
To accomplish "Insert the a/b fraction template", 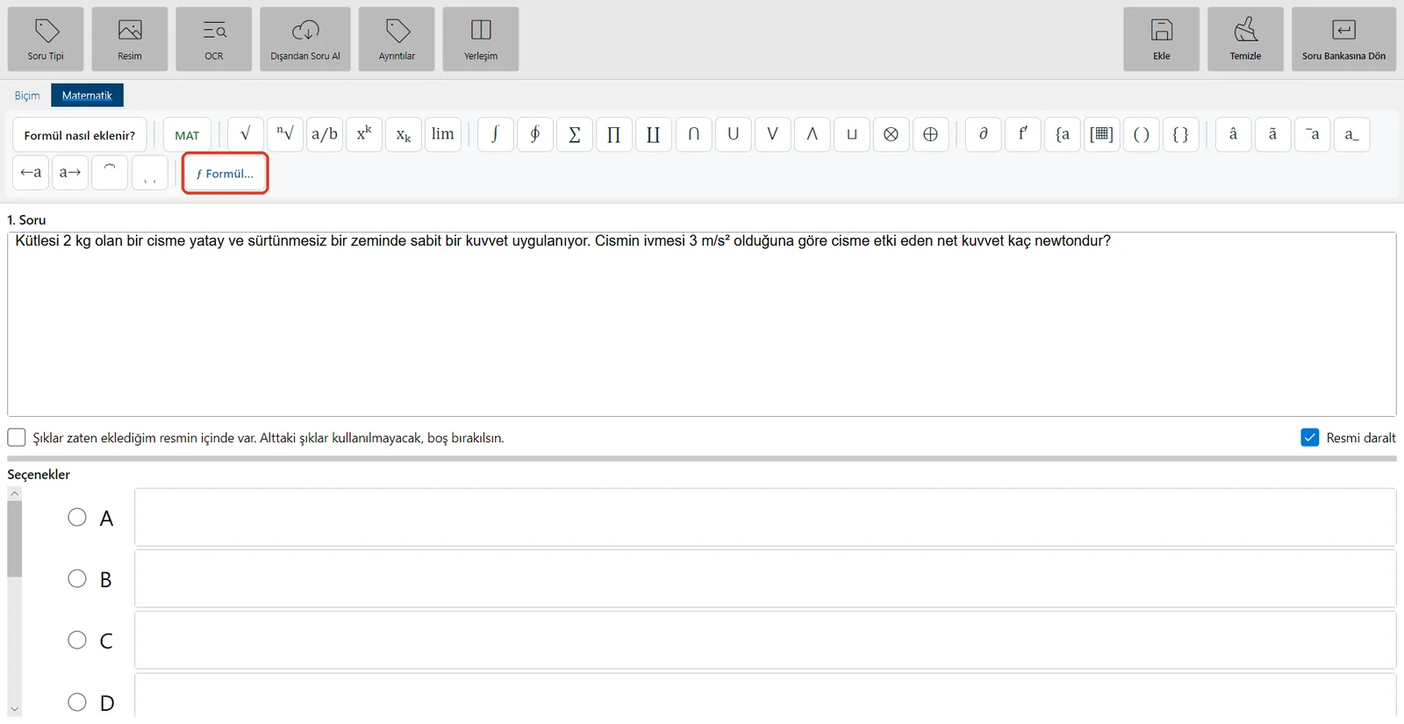I will pyautogui.click(x=325, y=134).
